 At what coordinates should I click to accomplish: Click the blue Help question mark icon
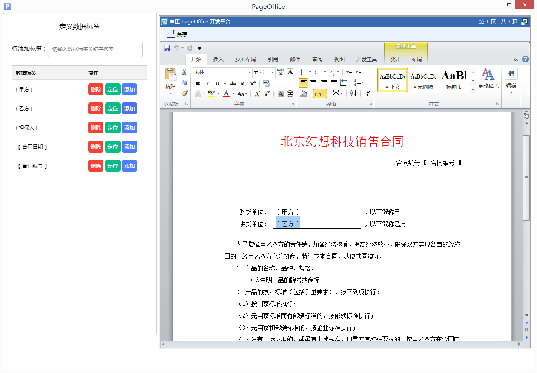pos(526,59)
